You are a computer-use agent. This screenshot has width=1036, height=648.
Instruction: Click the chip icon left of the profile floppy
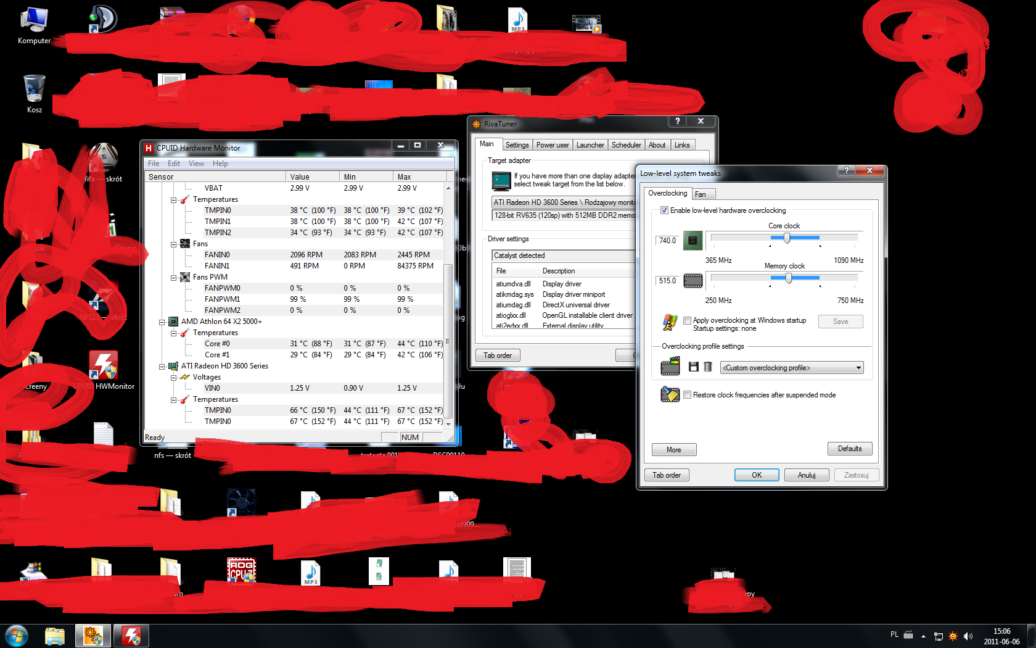(x=670, y=367)
